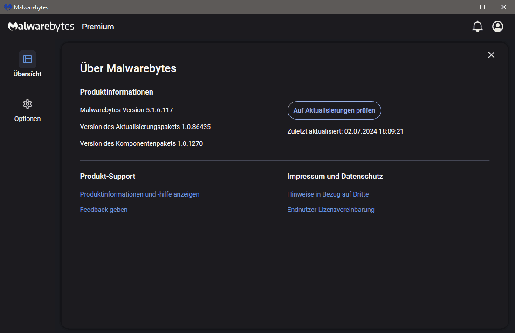Open the Endnutzer-Lizenzvereinbarung link
Image resolution: width=515 pixels, height=333 pixels.
pos(331,210)
